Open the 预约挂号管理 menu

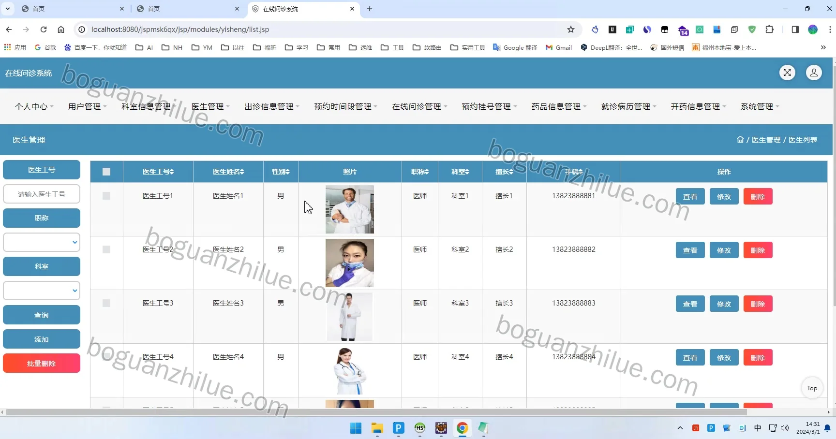(x=489, y=106)
